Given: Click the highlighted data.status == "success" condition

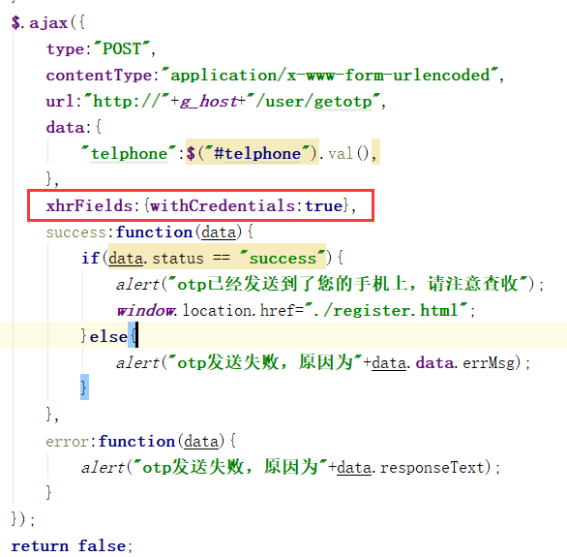Looking at the screenshot, I should (217, 258).
